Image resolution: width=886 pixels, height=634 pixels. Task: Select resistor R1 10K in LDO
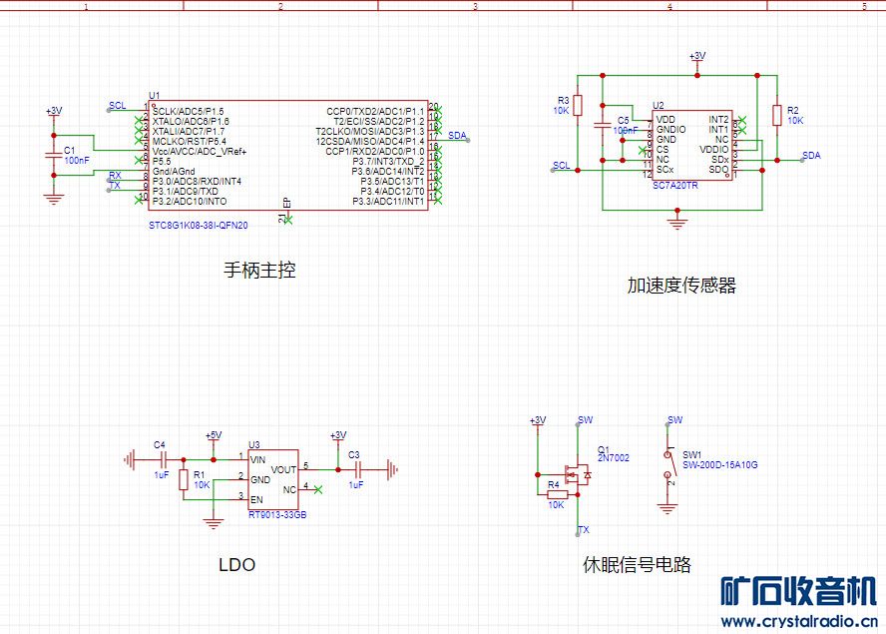tap(183, 479)
